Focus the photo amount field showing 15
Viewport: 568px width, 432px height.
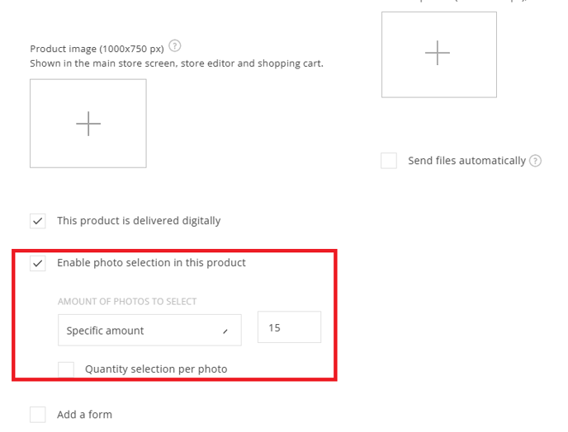tap(289, 326)
